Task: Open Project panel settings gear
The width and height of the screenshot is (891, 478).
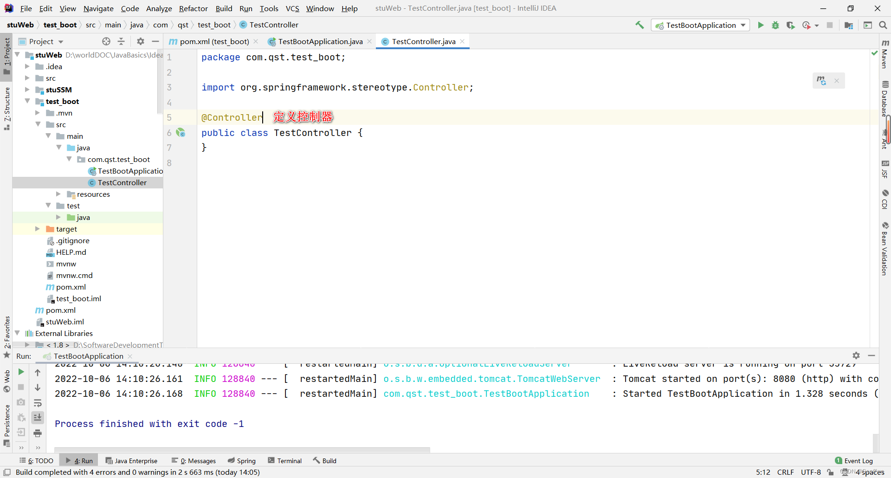Action: point(141,41)
